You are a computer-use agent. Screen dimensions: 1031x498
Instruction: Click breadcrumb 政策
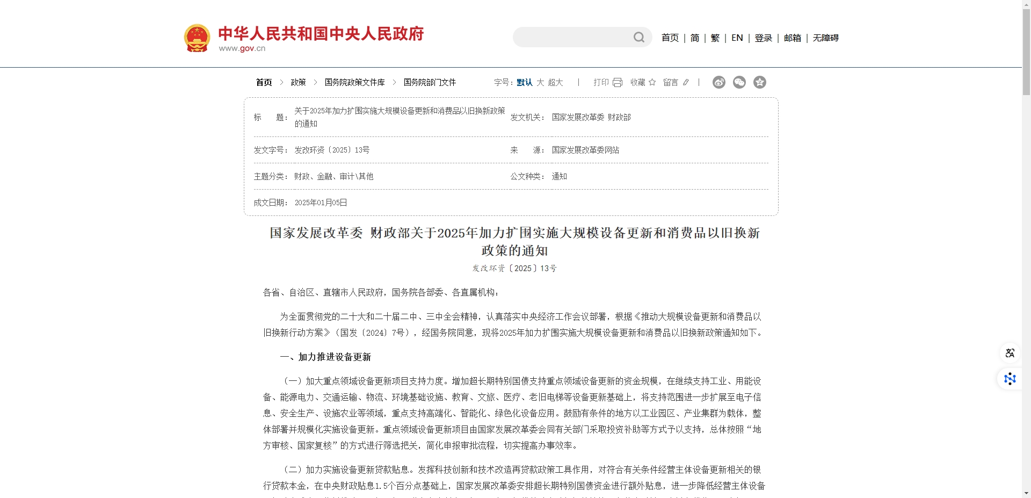tap(298, 82)
